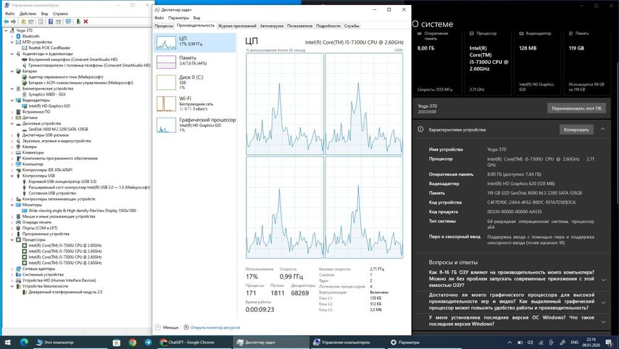Collapse the MTD-устройства node arrow
The width and height of the screenshot is (619, 349).
12,42
